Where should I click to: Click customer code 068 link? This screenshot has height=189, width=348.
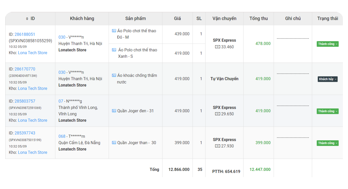(62, 136)
